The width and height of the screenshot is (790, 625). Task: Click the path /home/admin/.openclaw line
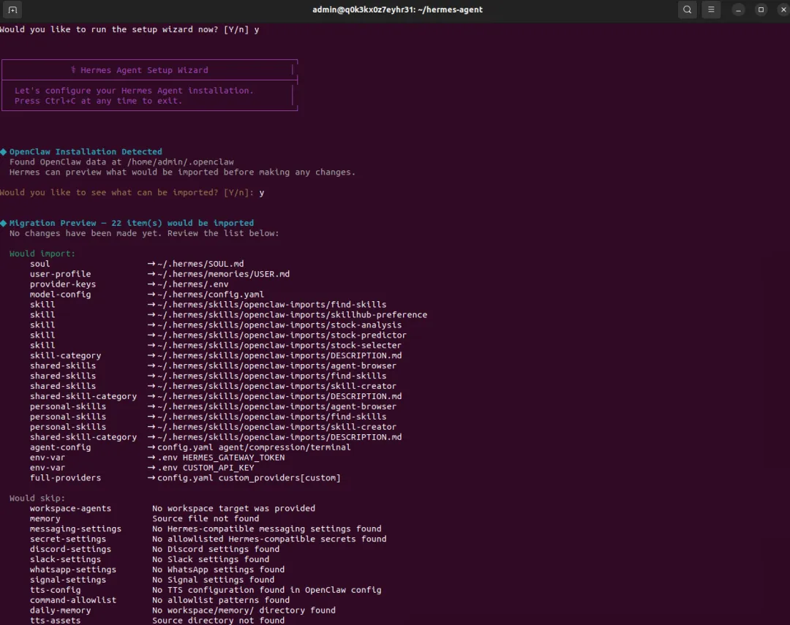pos(121,162)
